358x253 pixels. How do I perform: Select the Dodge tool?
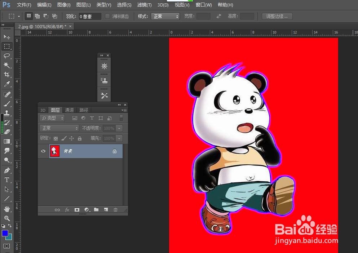7,160
